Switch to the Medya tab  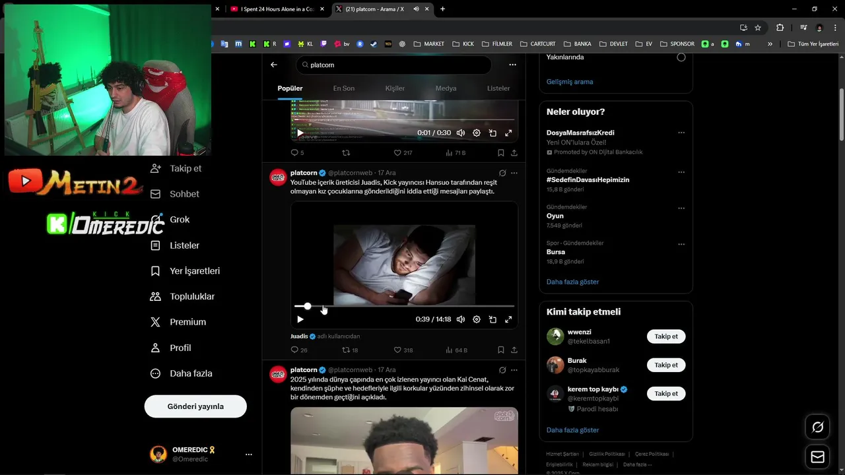446,88
